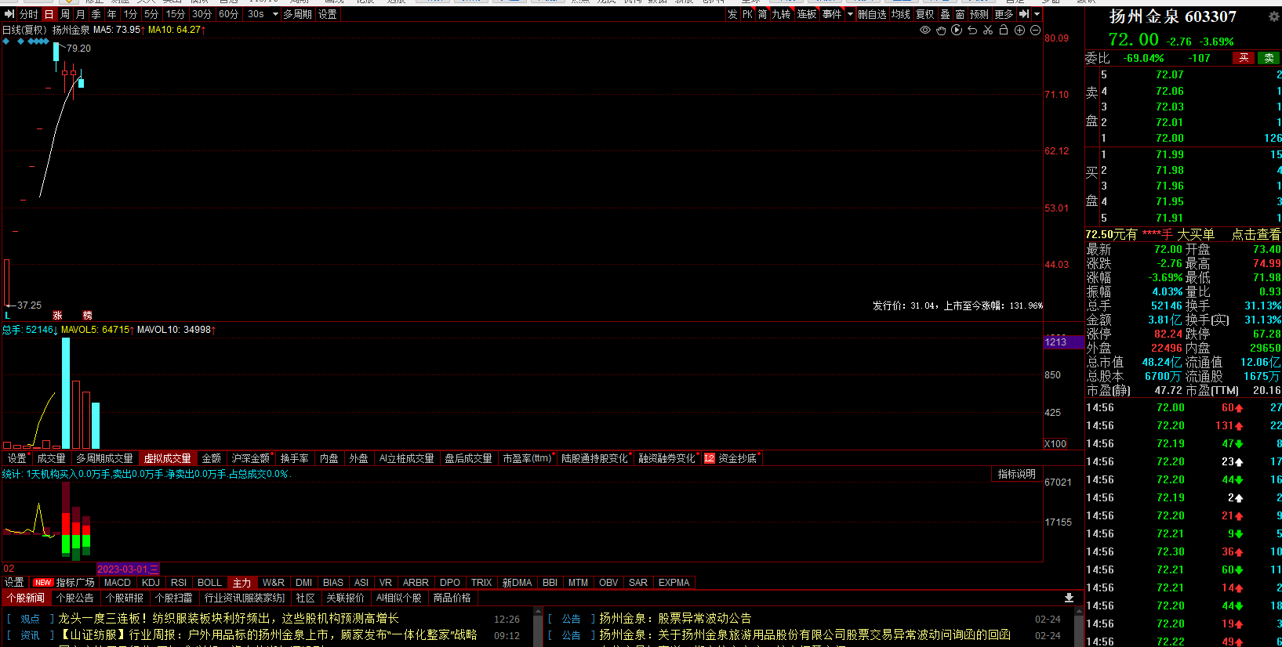1282x647 pixels.
Task: Select the BOLL indicator tab
Action: pos(209,582)
